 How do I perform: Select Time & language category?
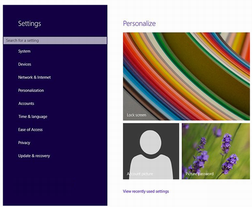33,116
